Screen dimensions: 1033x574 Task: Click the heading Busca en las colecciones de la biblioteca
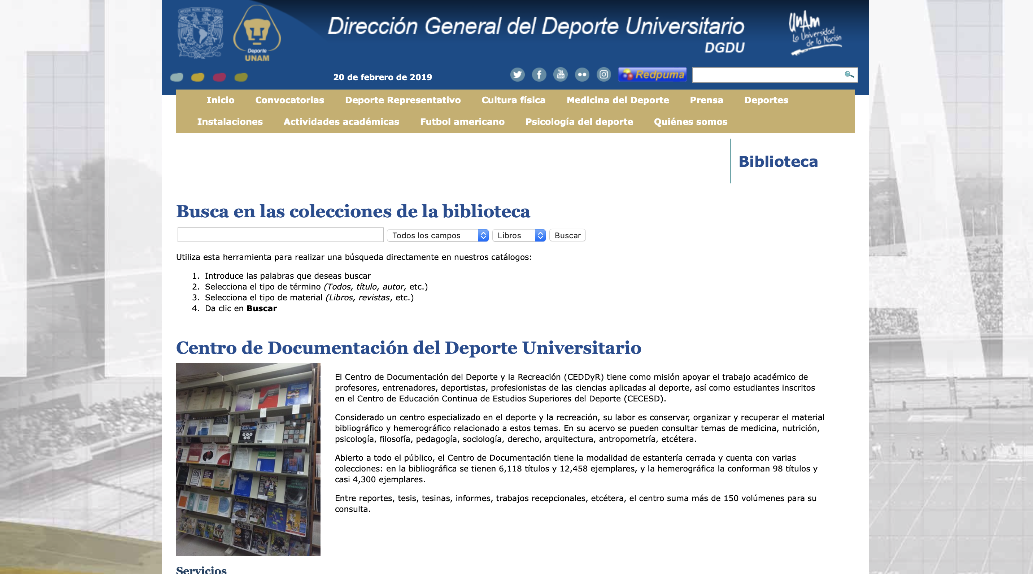353,212
